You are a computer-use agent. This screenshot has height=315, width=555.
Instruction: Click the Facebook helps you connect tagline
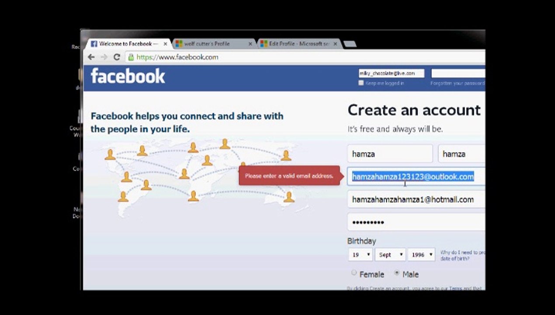[x=187, y=122]
